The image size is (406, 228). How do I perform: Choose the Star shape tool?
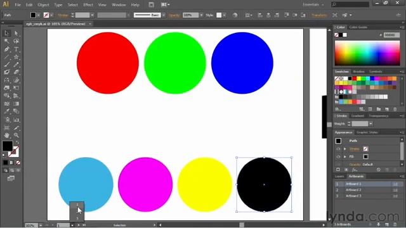(x=16, y=57)
